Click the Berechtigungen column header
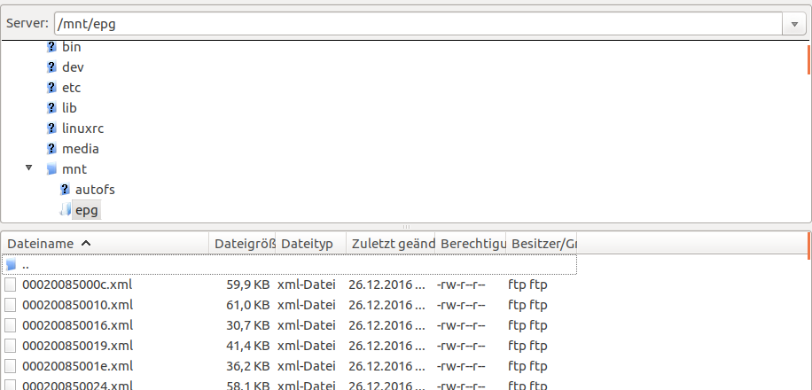The height and width of the screenshot is (390, 812). pos(472,243)
